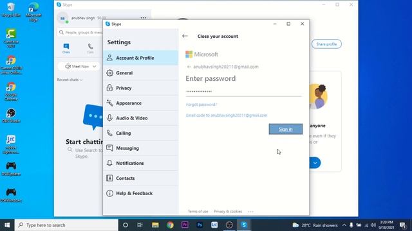Open Terms of use link
Screen dimensions: 412x231
(198, 211)
